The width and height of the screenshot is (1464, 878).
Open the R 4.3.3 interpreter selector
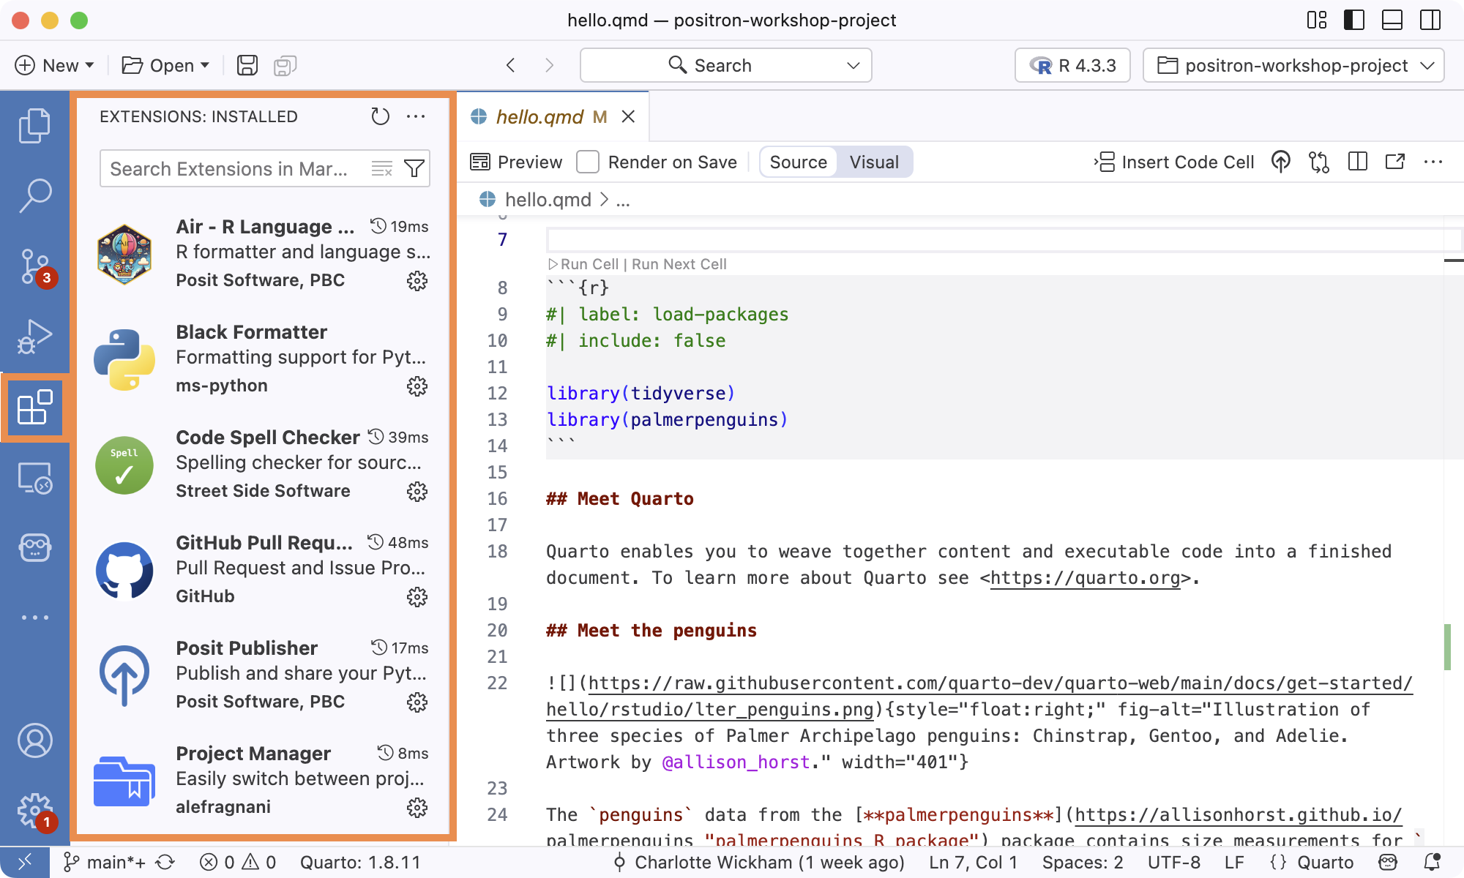tap(1072, 65)
